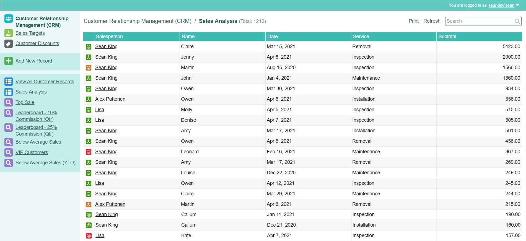The image size is (526, 241).
Task: Open Leaderboard - 10% Commission (Qtr) link
Action: 36,116
